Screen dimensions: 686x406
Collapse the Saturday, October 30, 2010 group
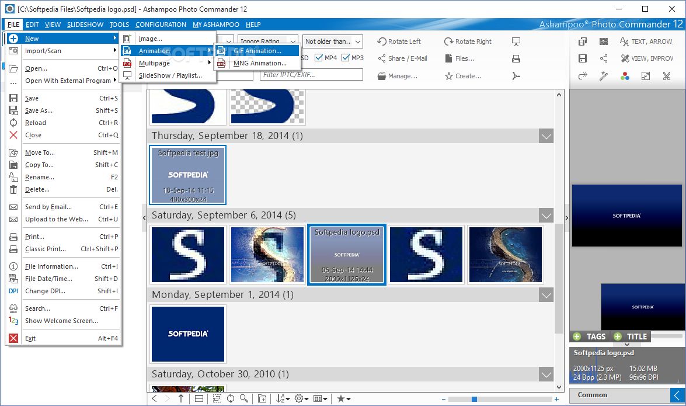546,374
